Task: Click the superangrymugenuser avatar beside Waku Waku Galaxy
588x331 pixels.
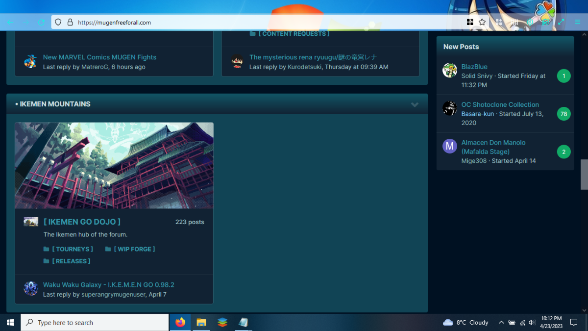Action: (x=31, y=288)
